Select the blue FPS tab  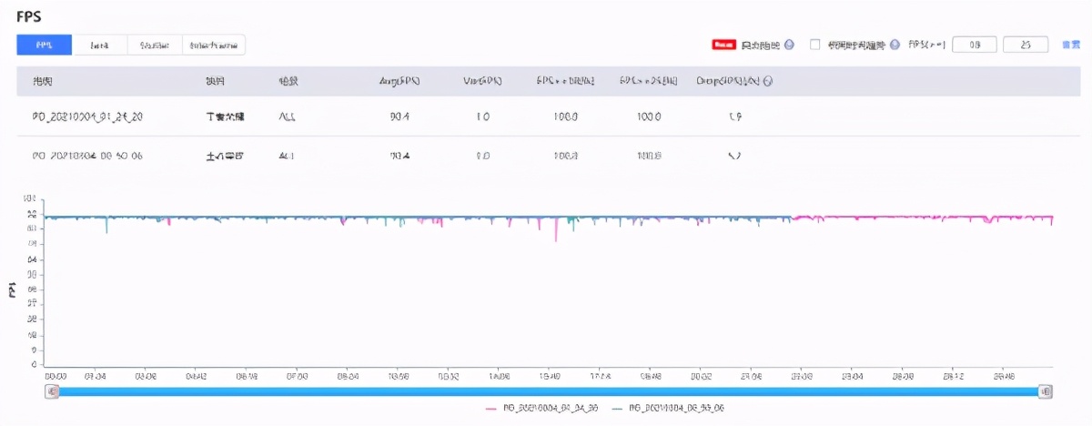(45, 45)
